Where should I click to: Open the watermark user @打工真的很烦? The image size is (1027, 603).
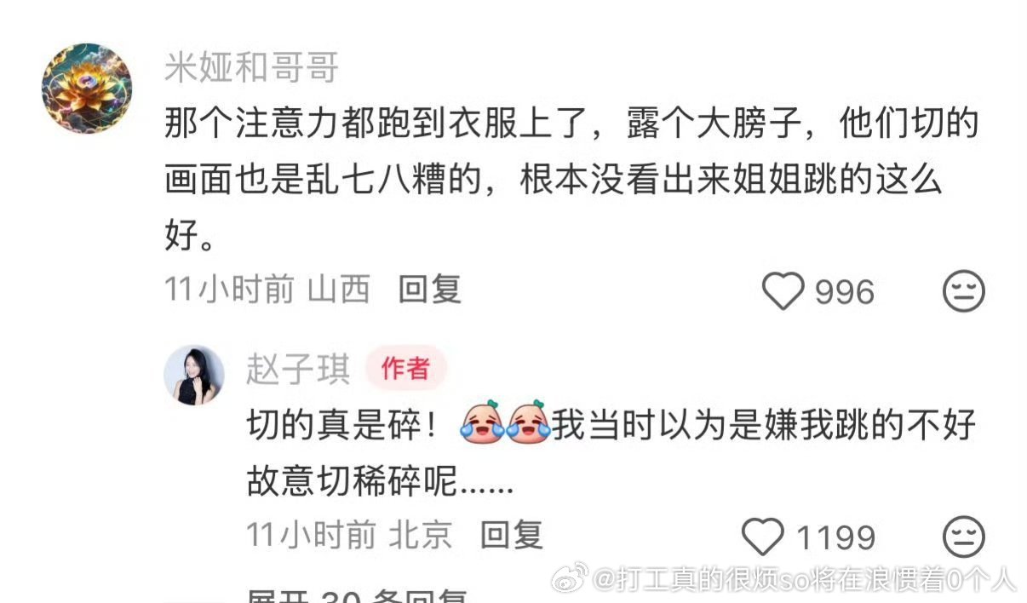coord(802,580)
